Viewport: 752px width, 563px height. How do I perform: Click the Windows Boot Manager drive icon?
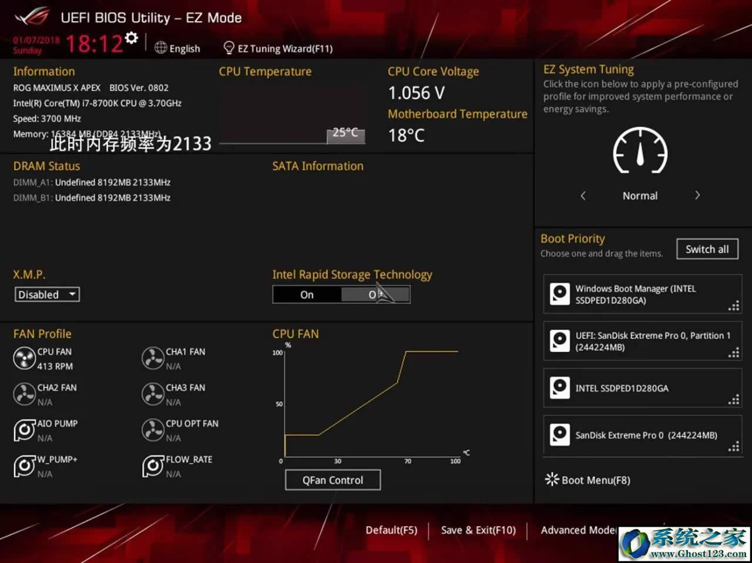tap(559, 294)
